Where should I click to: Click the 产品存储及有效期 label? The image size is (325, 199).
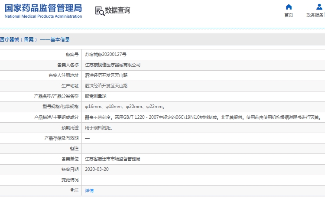(62, 138)
